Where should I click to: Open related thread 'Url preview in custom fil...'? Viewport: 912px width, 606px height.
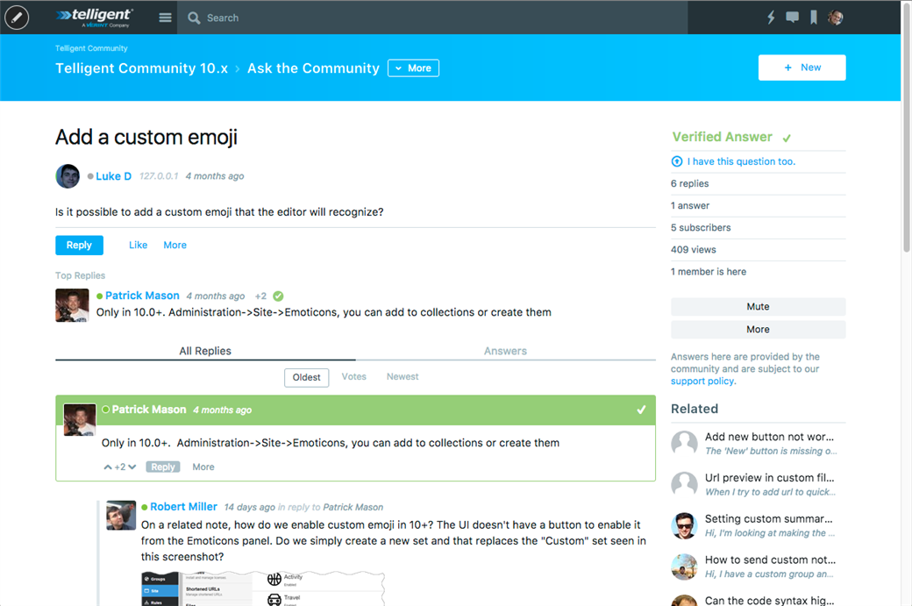tap(769, 478)
